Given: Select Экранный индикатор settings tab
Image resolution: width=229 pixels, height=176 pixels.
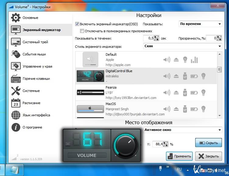Looking at the screenshot, I should pyautogui.click(x=41, y=30).
